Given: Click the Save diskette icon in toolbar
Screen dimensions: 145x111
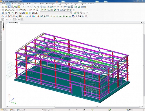Looking at the screenshot, I should point(9,7).
